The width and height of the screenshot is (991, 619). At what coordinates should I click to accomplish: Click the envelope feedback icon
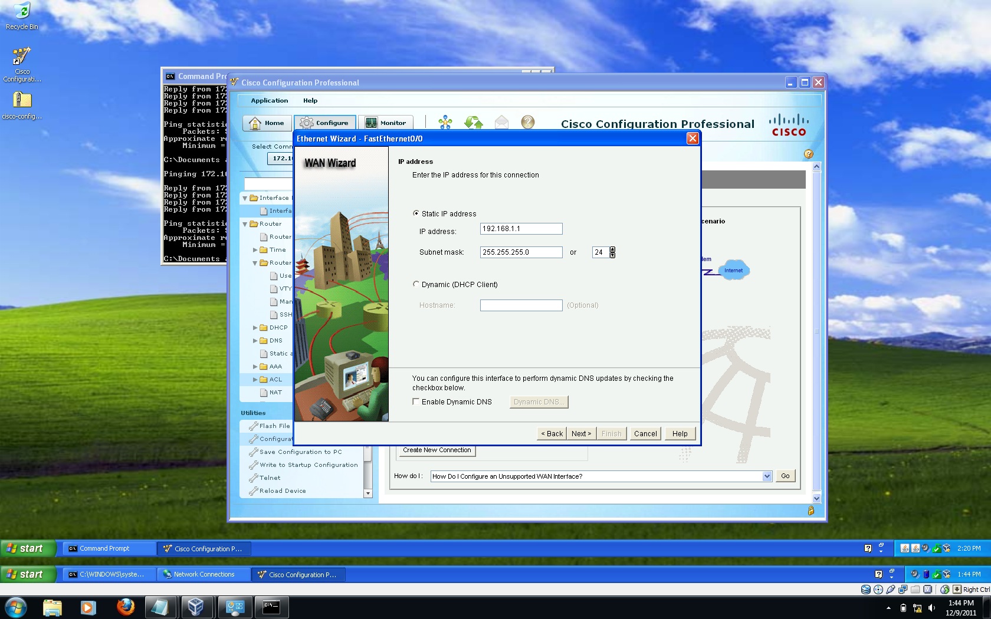pyautogui.click(x=501, y=123)
